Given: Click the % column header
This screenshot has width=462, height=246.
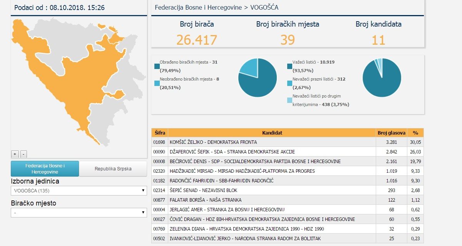Looking at the screenshot, I should (x=415, y=133).
